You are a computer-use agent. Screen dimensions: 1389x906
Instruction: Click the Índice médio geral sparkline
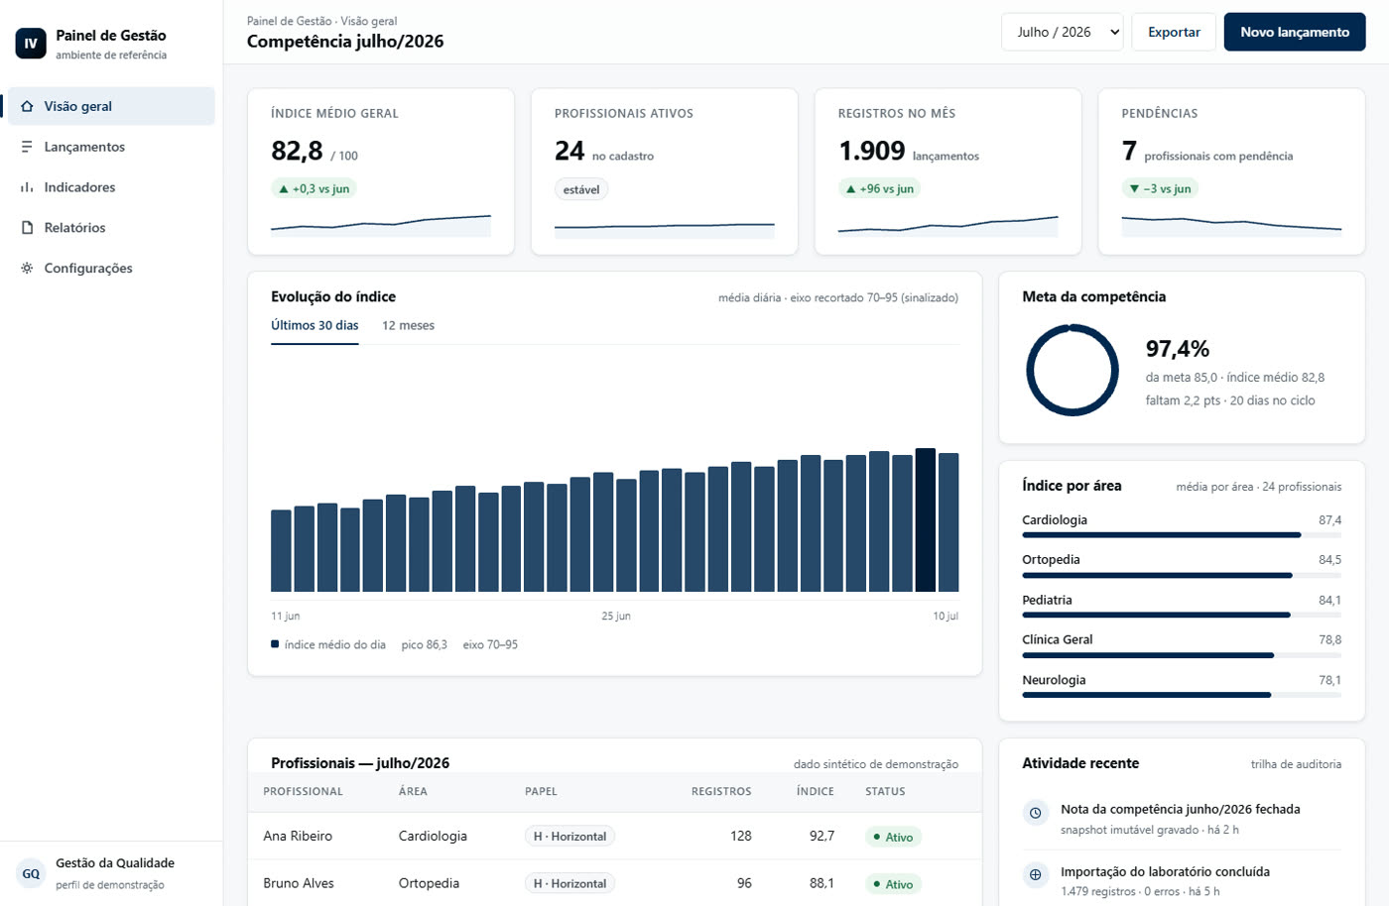pyautogui.click(x=381, y=225)
